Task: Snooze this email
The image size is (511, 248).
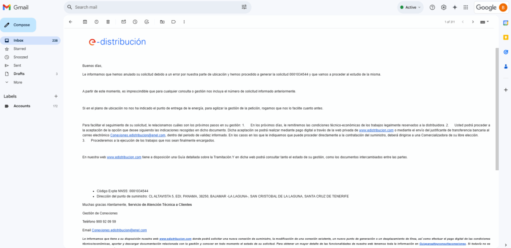Action: (x=135, y=22)
